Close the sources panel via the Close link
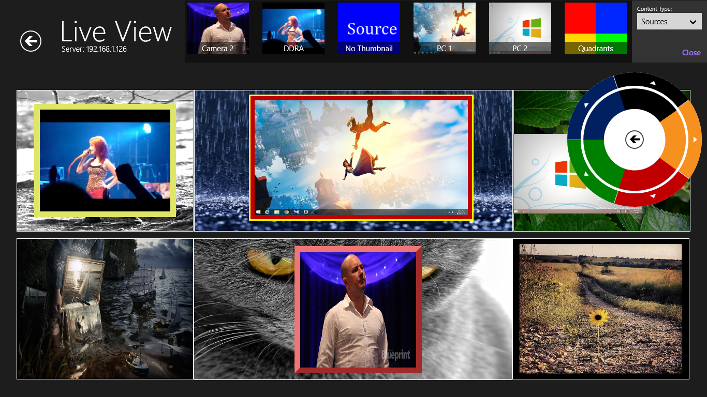707x397 pixels. [x=691, y=53]
